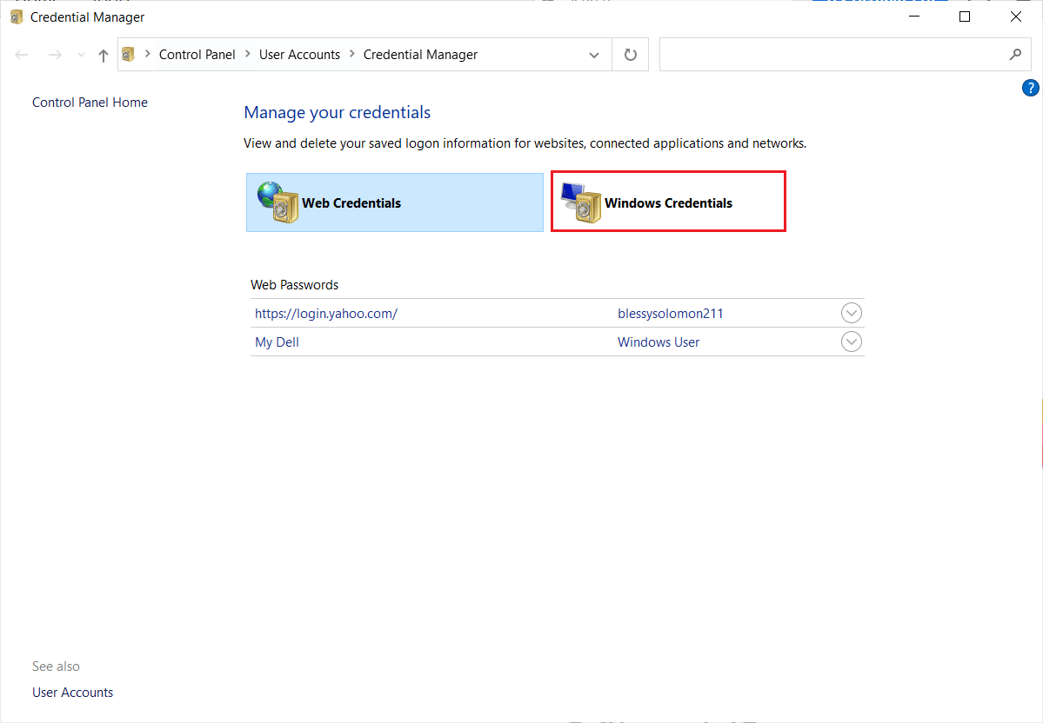The width and height of the screenshot is (1043, 723).
Task: Open the address bar history dropdown
Action: point(594,56)
